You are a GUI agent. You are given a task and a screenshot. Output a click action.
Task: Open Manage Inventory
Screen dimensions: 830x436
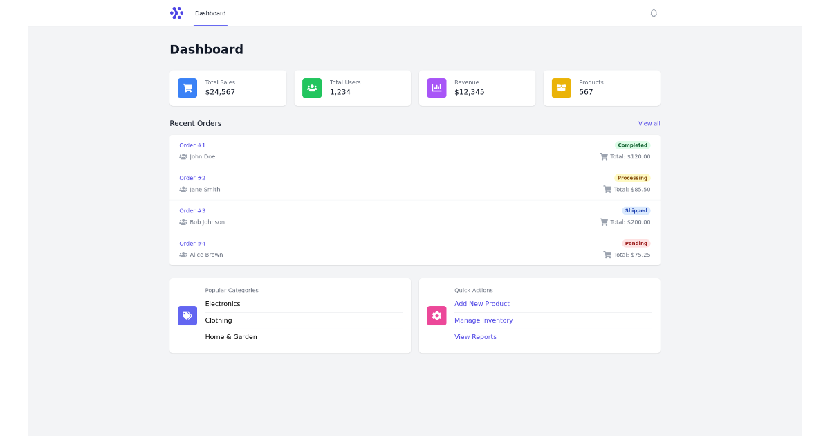(x=483, y=320)
